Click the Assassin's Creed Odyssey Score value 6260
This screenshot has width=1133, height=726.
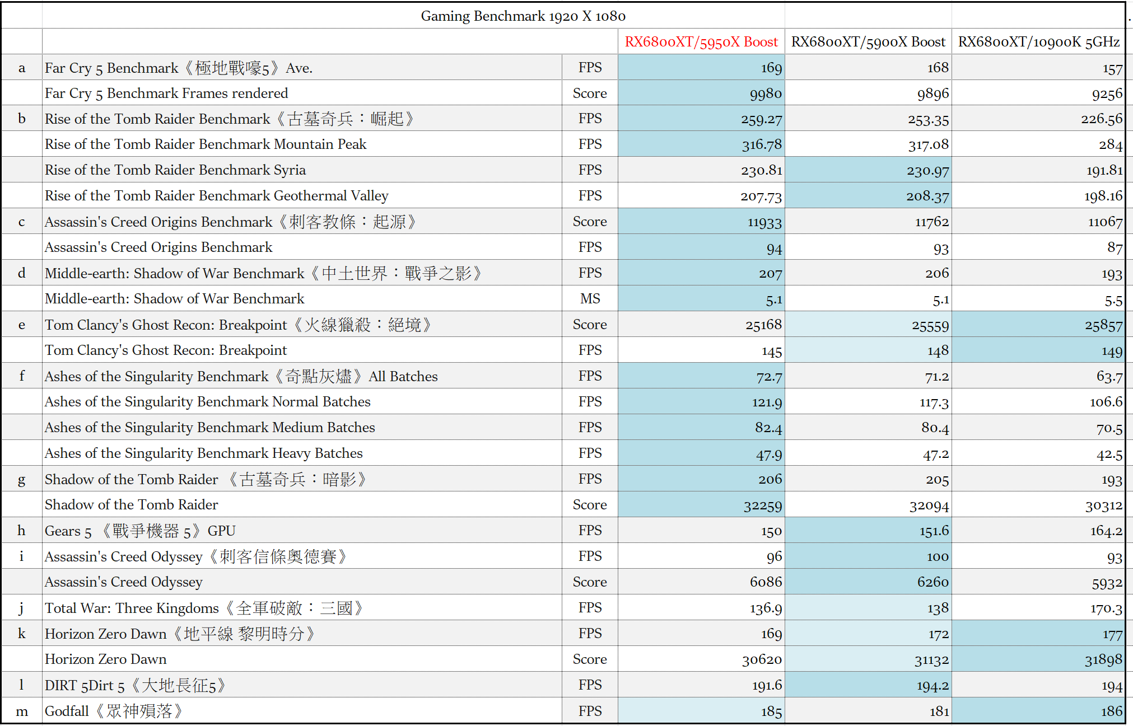coord(932,583)
